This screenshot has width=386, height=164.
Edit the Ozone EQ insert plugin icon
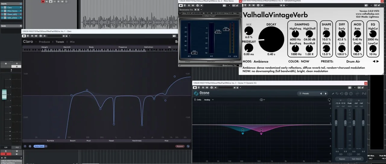coord(5,14)
